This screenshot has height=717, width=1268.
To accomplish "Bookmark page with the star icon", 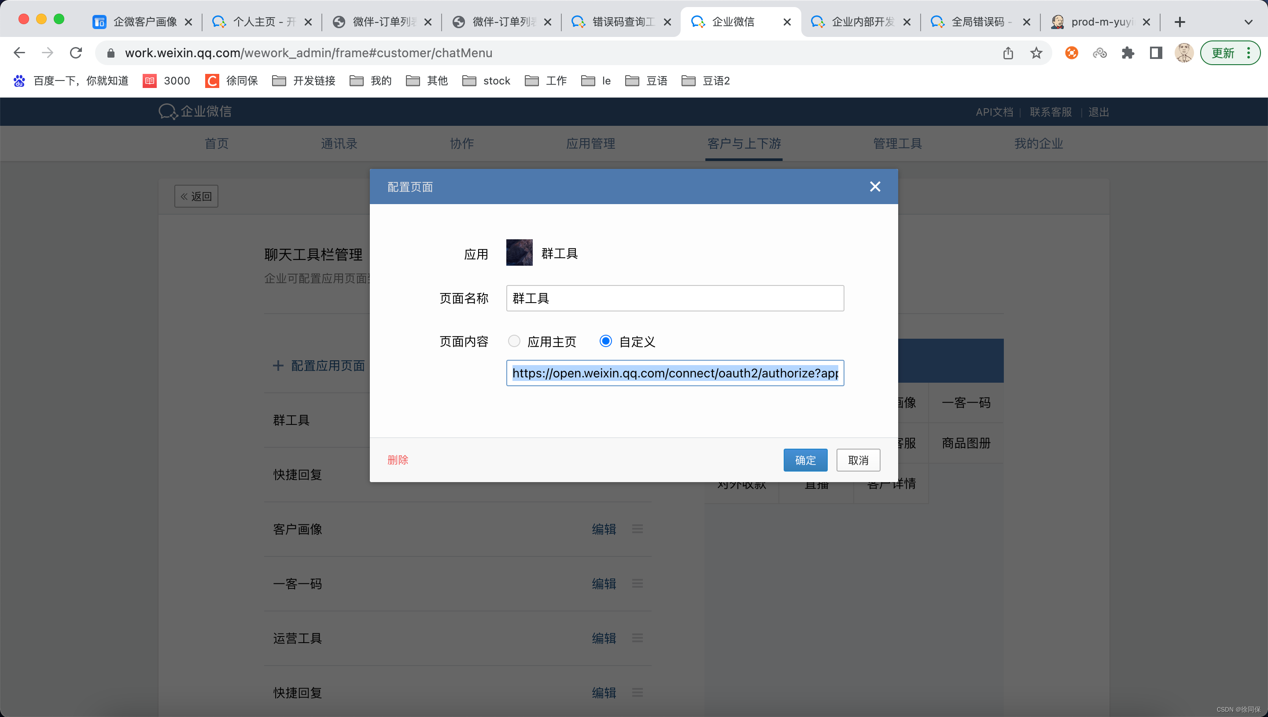I will [1036, 53].
